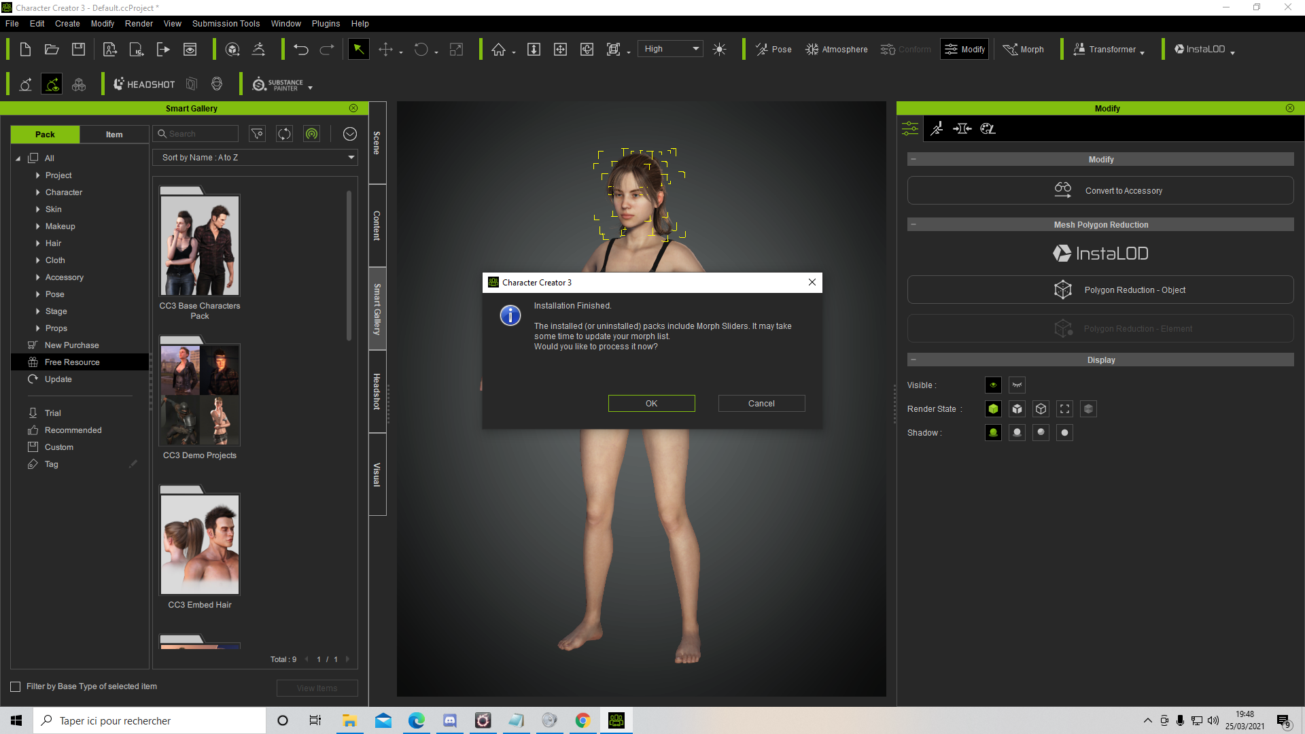Switch to the Item tab

(x=114, y=135)
